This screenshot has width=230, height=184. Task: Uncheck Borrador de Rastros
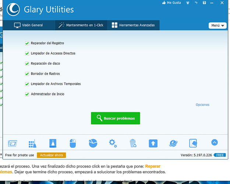coord(27,74)
